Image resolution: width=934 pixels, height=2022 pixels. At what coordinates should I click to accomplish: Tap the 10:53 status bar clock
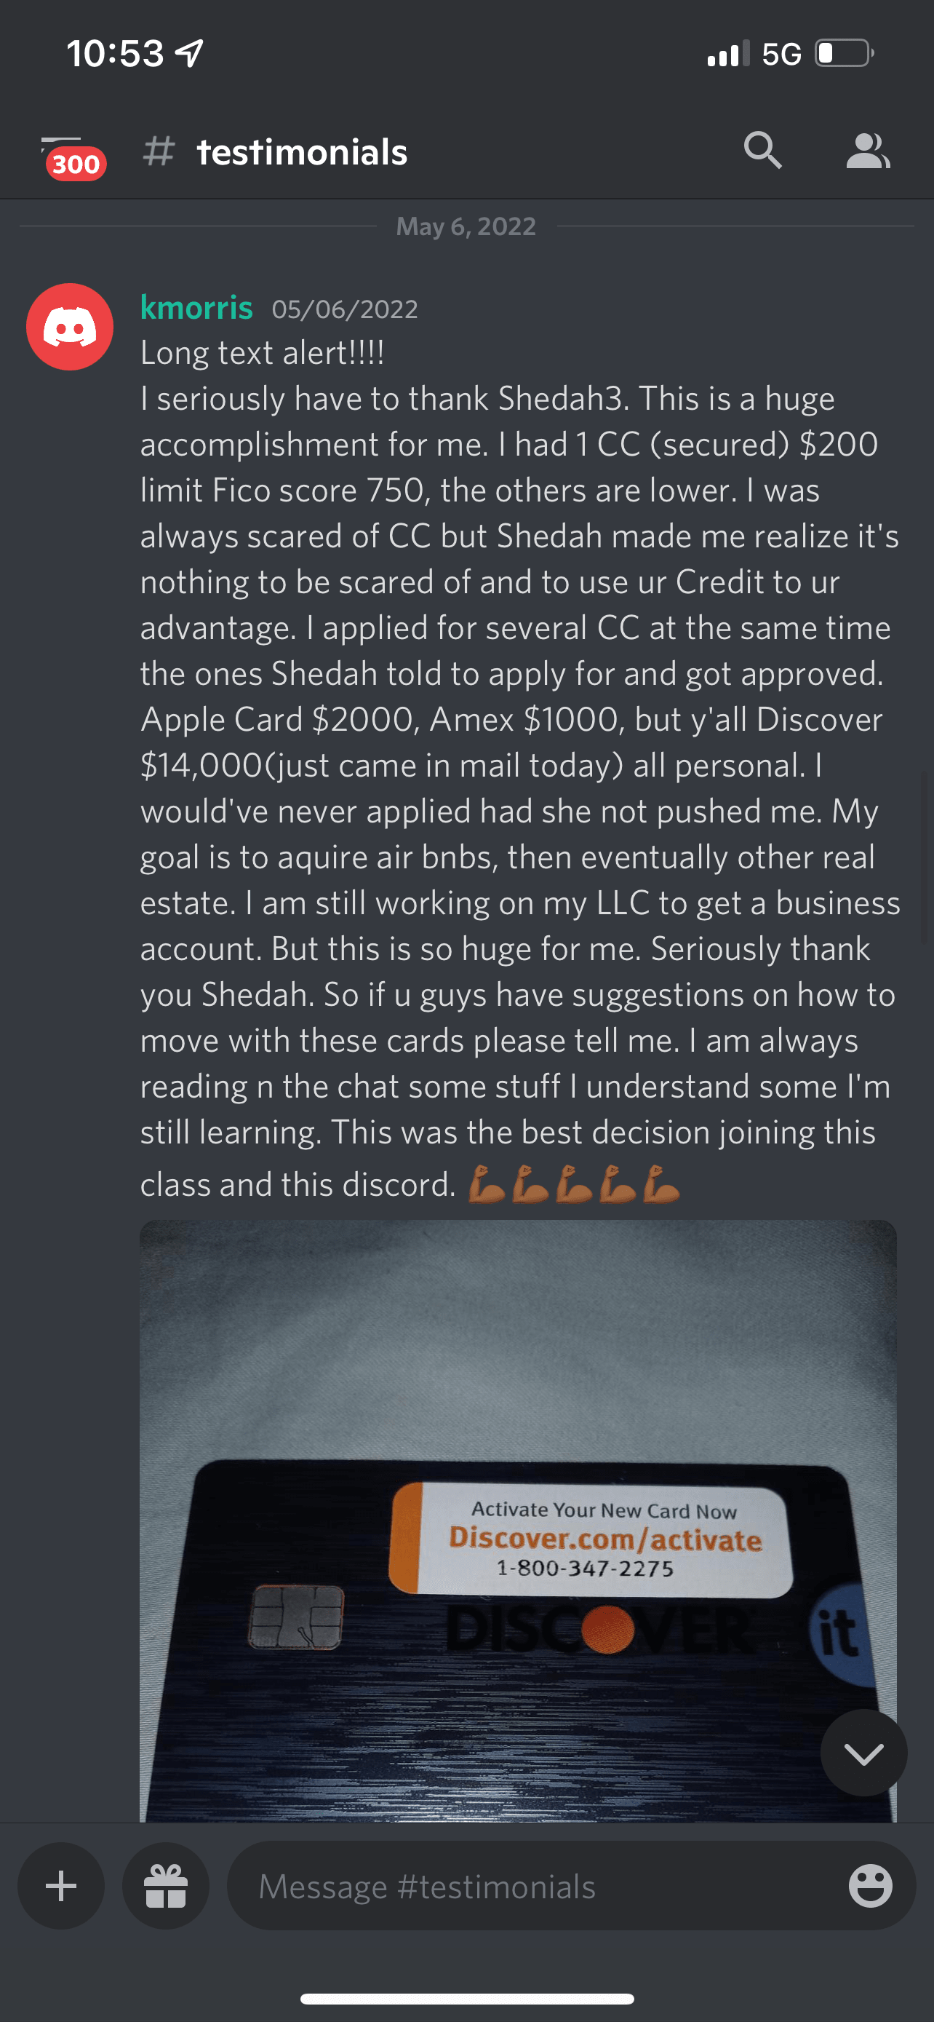pos(115,53)
